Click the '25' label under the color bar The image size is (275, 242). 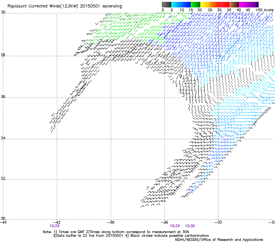coord(210,10)
